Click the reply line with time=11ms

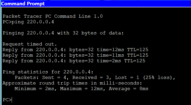(75, 55)
